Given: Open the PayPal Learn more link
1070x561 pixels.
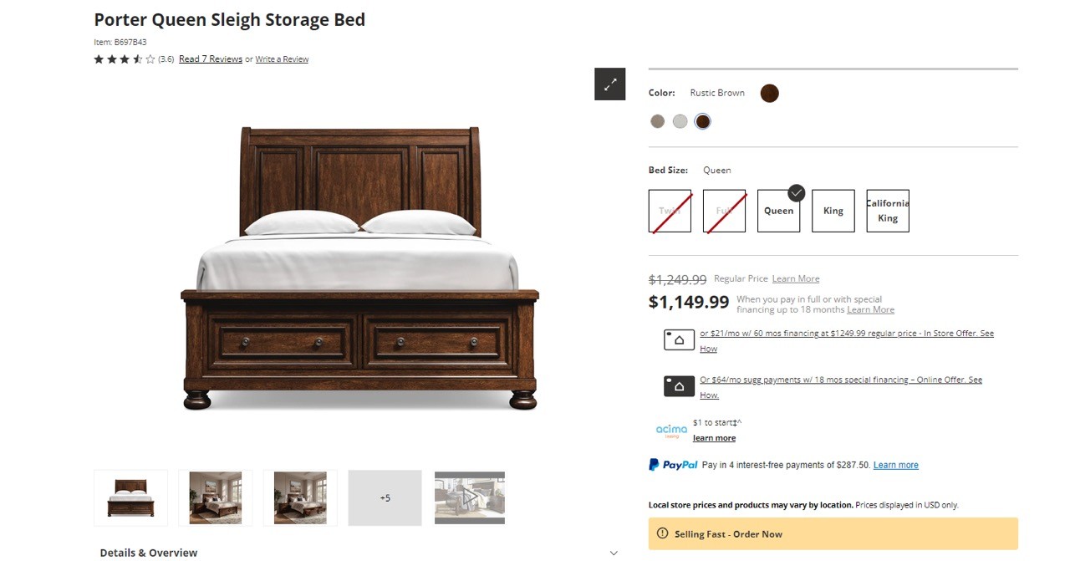Looking at the screenshot, I should click(896, 466).
